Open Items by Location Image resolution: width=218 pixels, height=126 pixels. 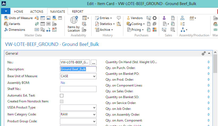[73, 24]
